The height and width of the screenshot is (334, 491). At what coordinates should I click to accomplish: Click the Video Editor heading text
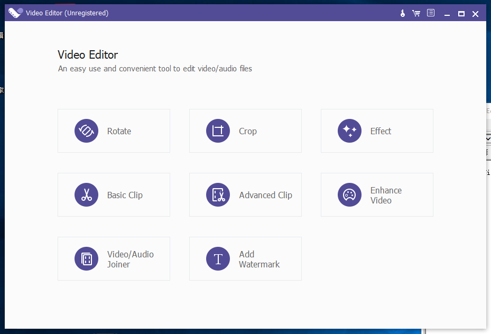88,55
